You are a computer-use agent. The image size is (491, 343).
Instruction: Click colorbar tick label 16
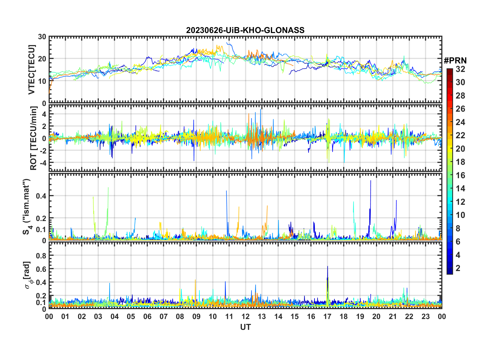click(x=460, y=176)
